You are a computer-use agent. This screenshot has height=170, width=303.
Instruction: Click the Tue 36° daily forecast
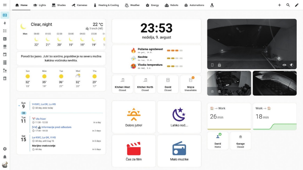pyautogui.click(x=61, y=79)
